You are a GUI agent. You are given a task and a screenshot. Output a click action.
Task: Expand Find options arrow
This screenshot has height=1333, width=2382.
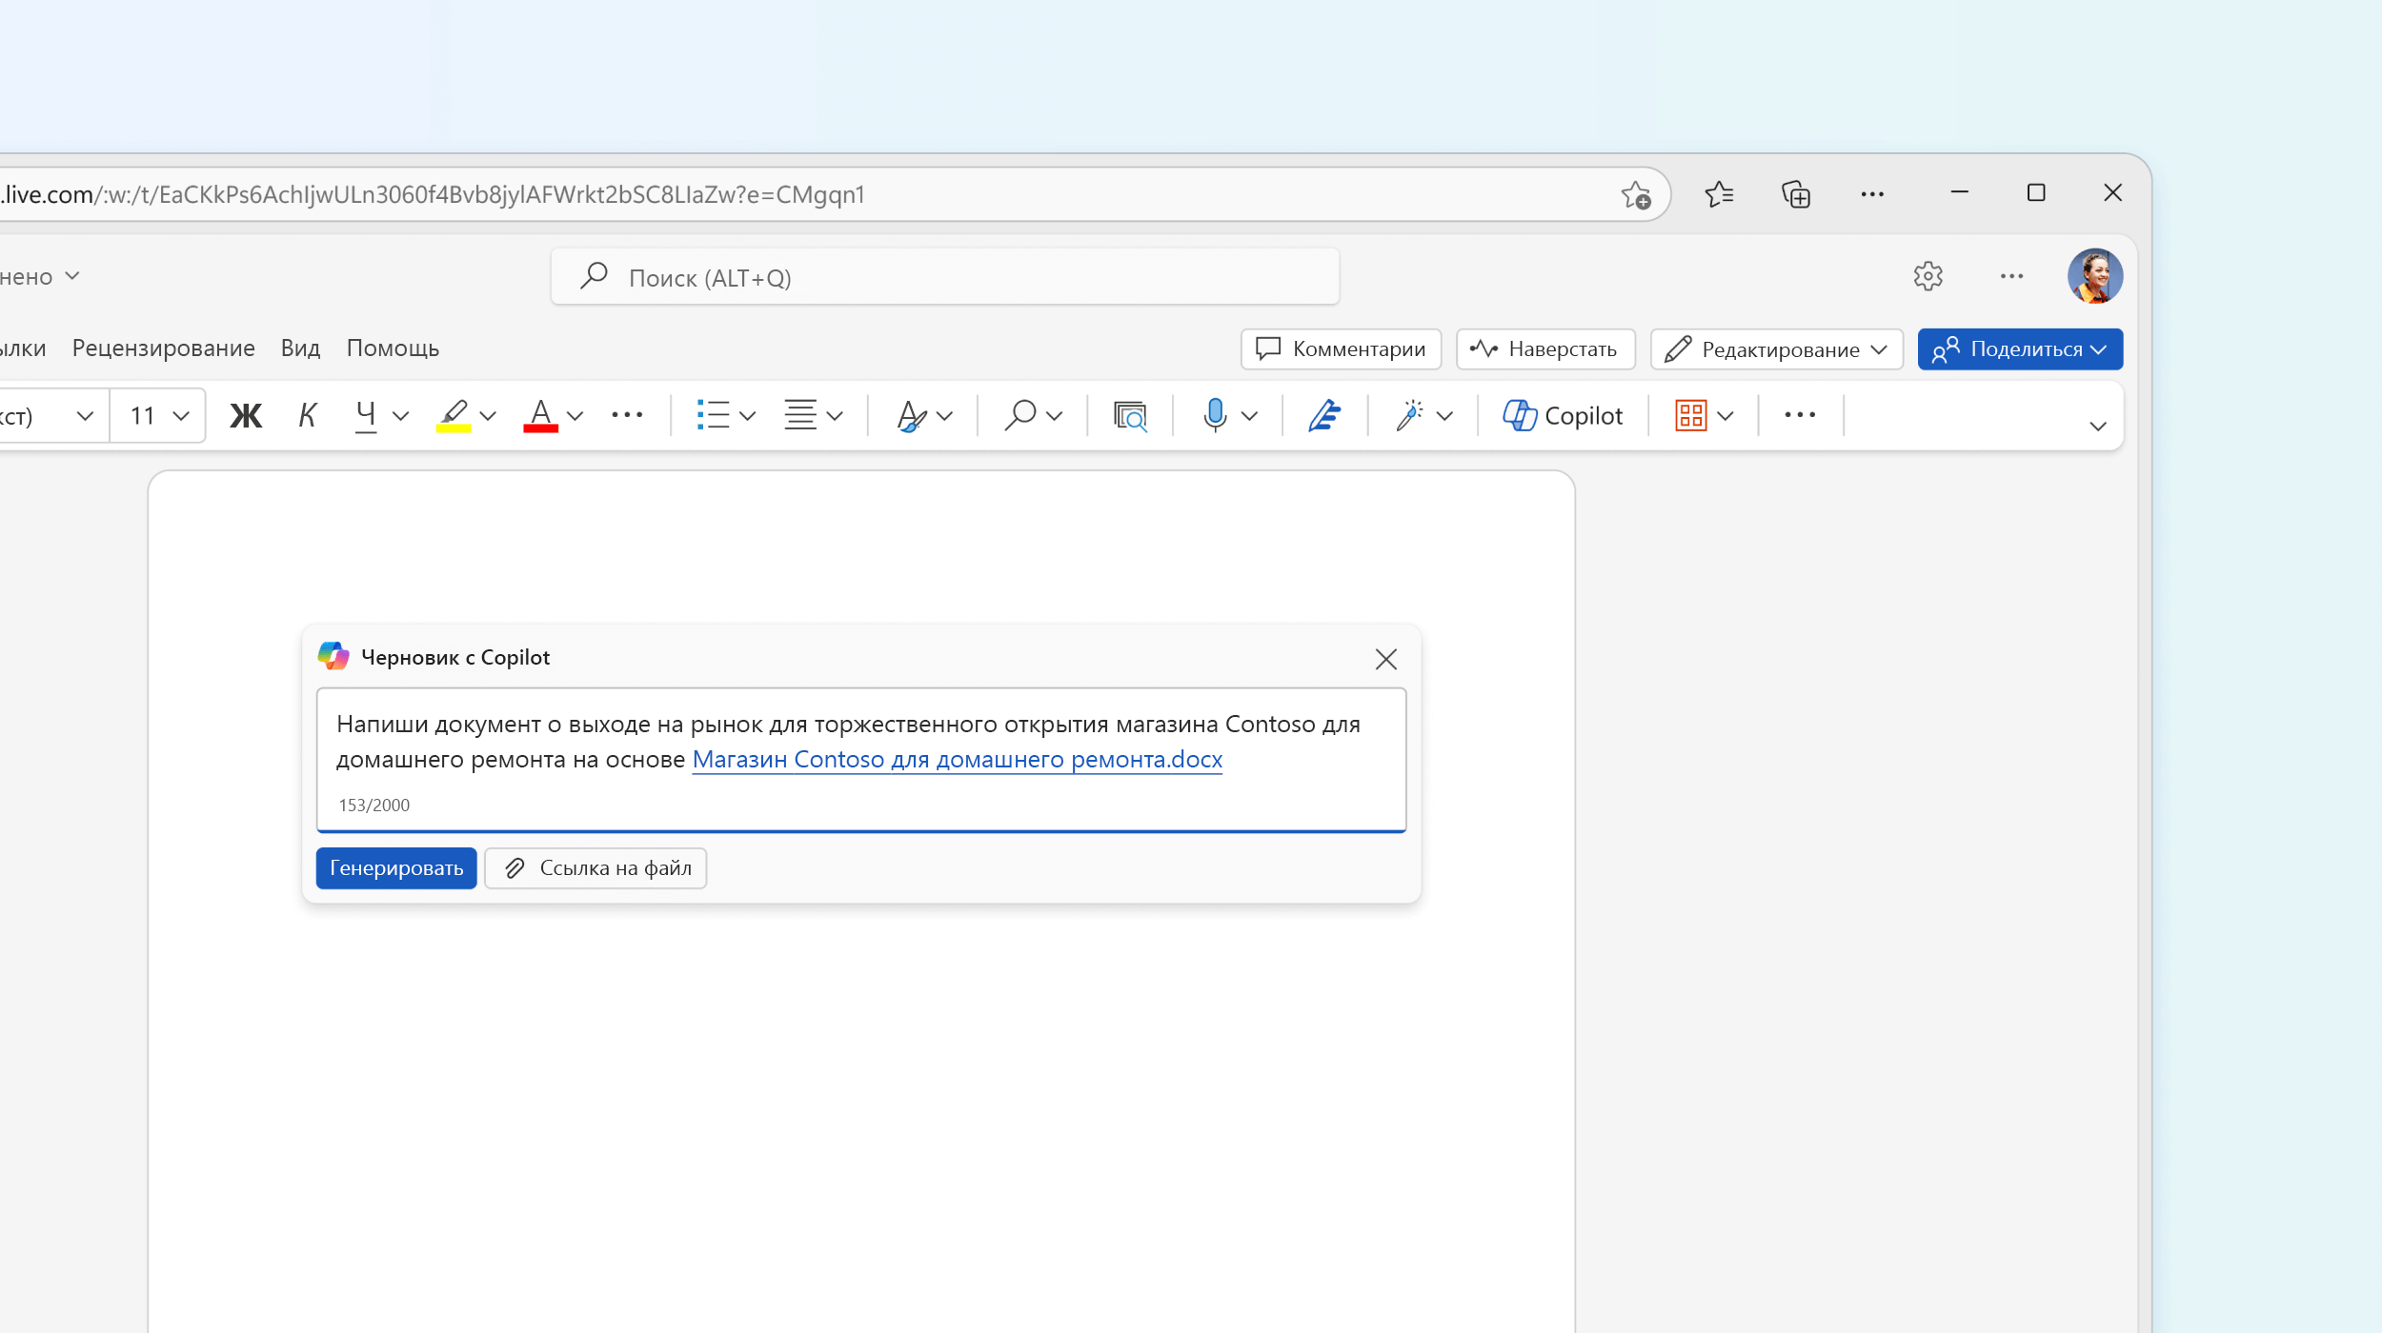pyautogui.click(x=1054, y=416)
